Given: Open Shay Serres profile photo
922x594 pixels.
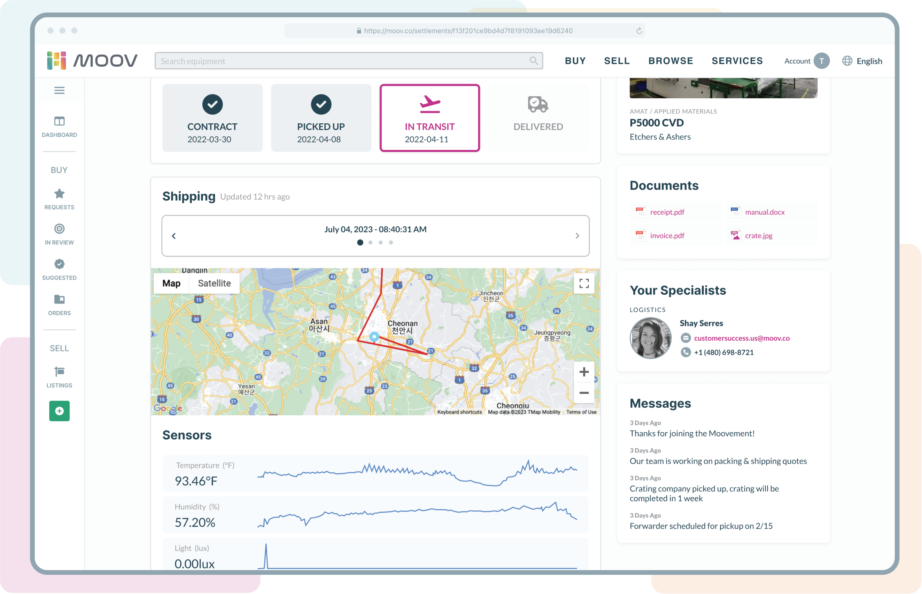Looking at the screenshot, I should point(650,338).
